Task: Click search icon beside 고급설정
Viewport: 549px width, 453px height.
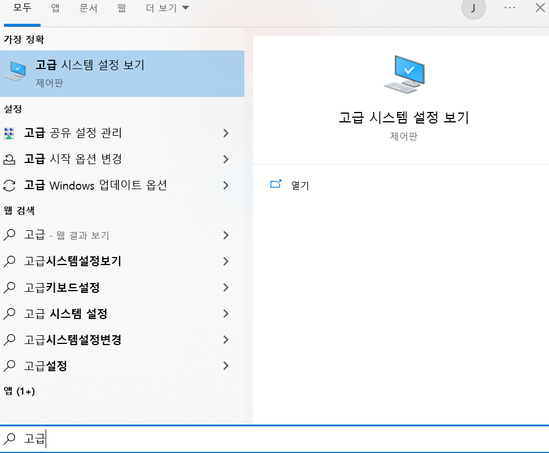Action: 9,365
